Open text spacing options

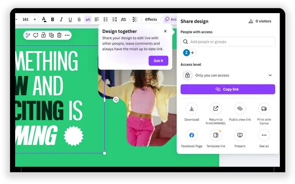coord(115,19)
